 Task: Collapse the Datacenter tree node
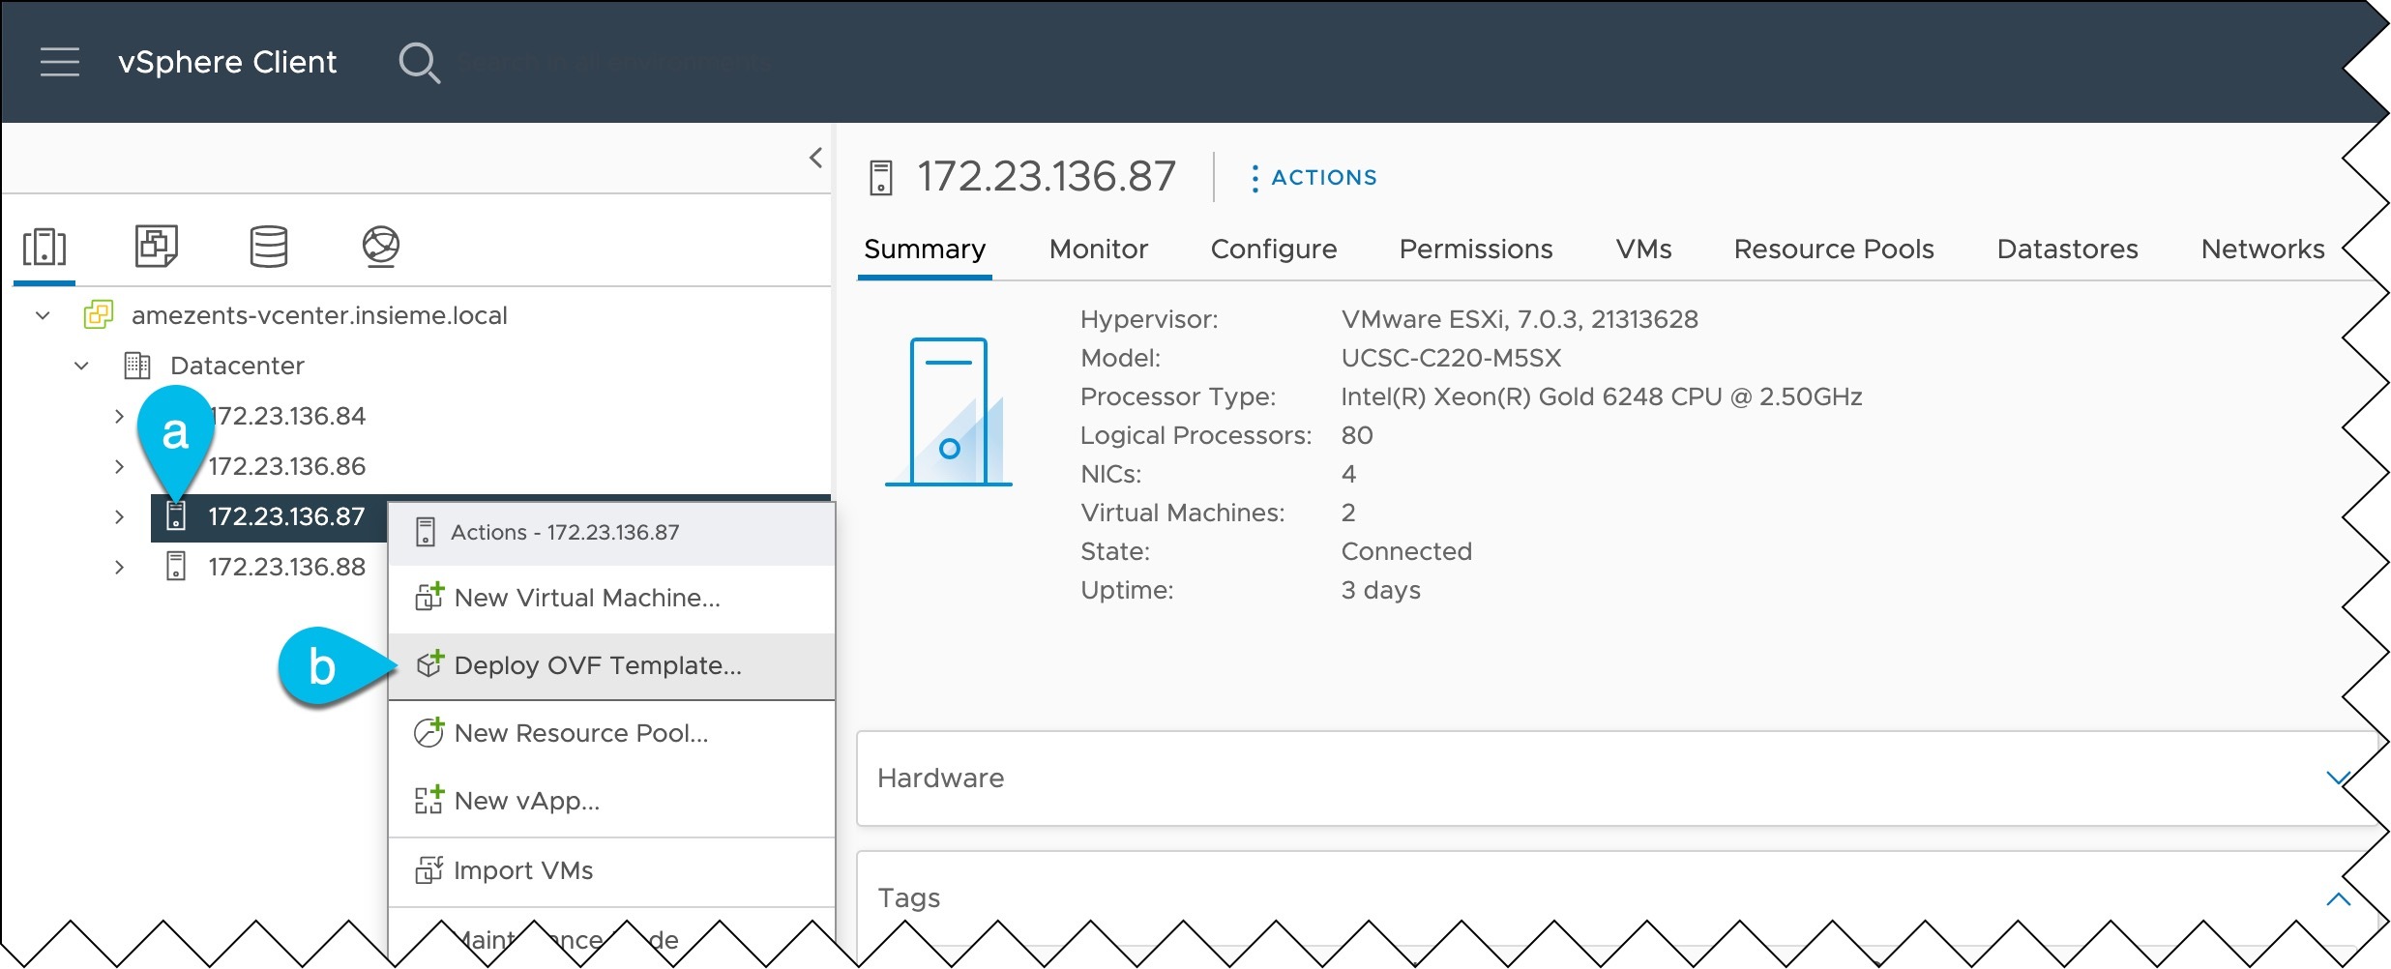[80, 366]
